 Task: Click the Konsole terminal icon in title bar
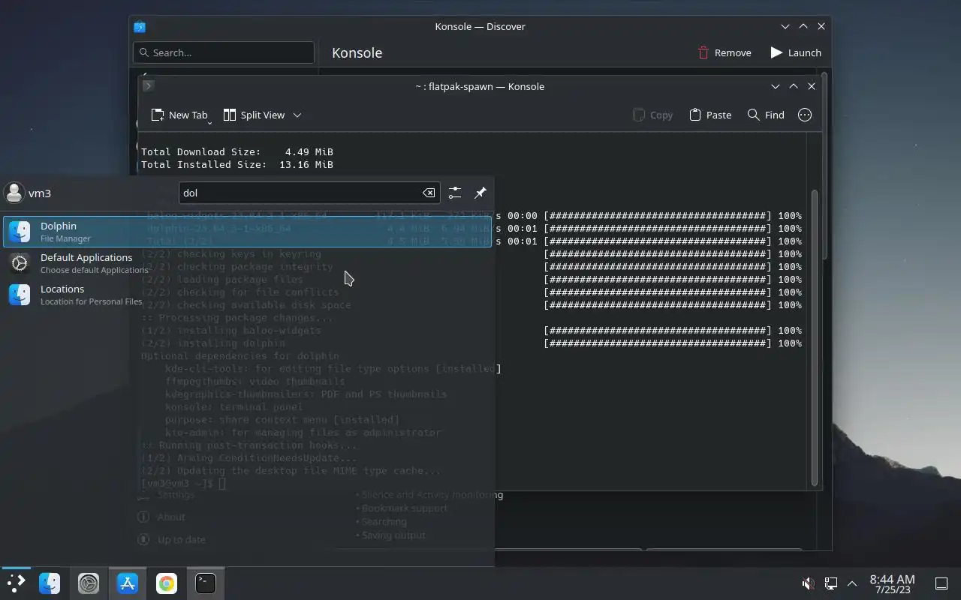click(x=148, y=85)
